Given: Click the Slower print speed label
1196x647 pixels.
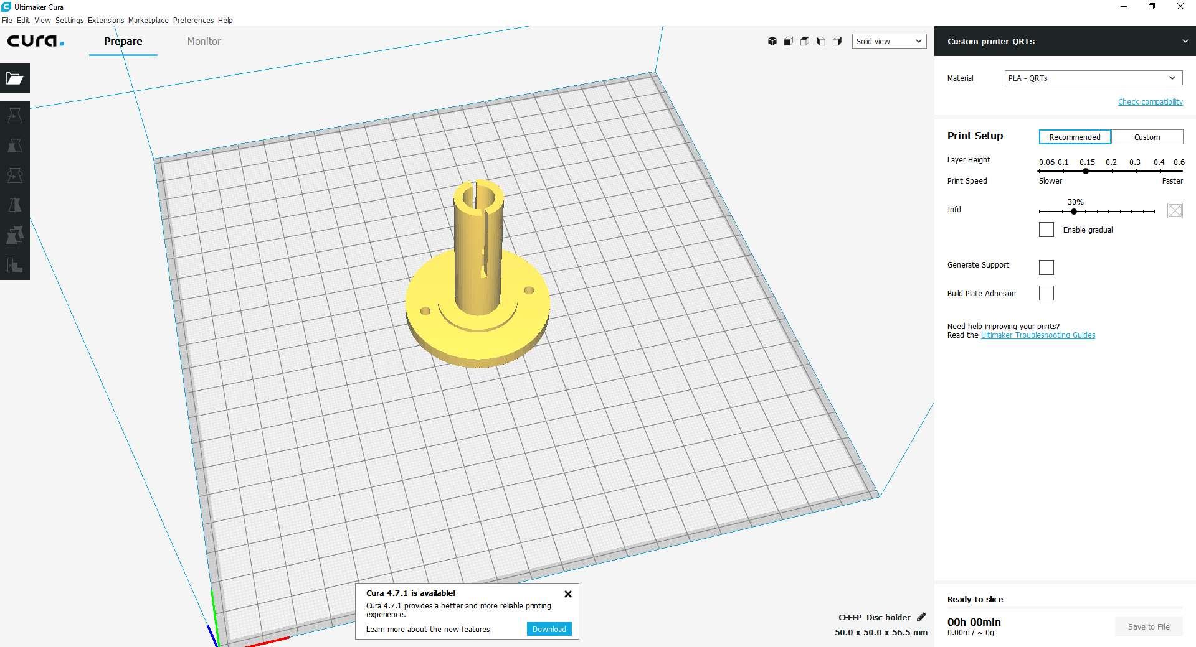Looking at the screenshot, I should coord(1050,180).
